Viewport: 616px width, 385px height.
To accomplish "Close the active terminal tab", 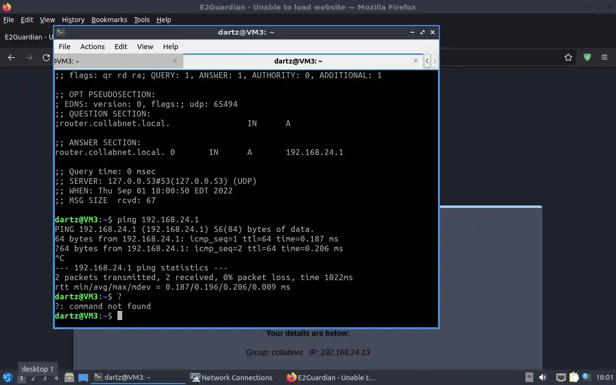I will [x=416, y=61].
